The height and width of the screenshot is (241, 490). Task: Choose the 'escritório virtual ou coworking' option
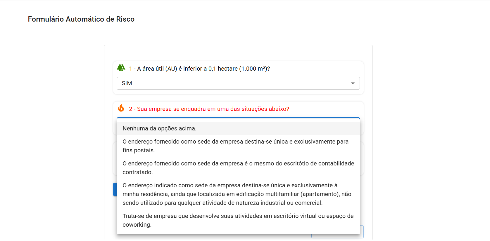(x=238, y=220)
